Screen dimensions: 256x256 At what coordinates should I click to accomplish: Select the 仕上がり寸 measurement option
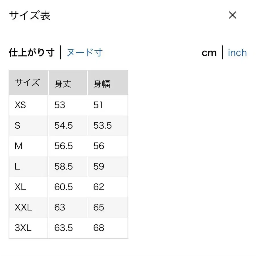(32, 52)
